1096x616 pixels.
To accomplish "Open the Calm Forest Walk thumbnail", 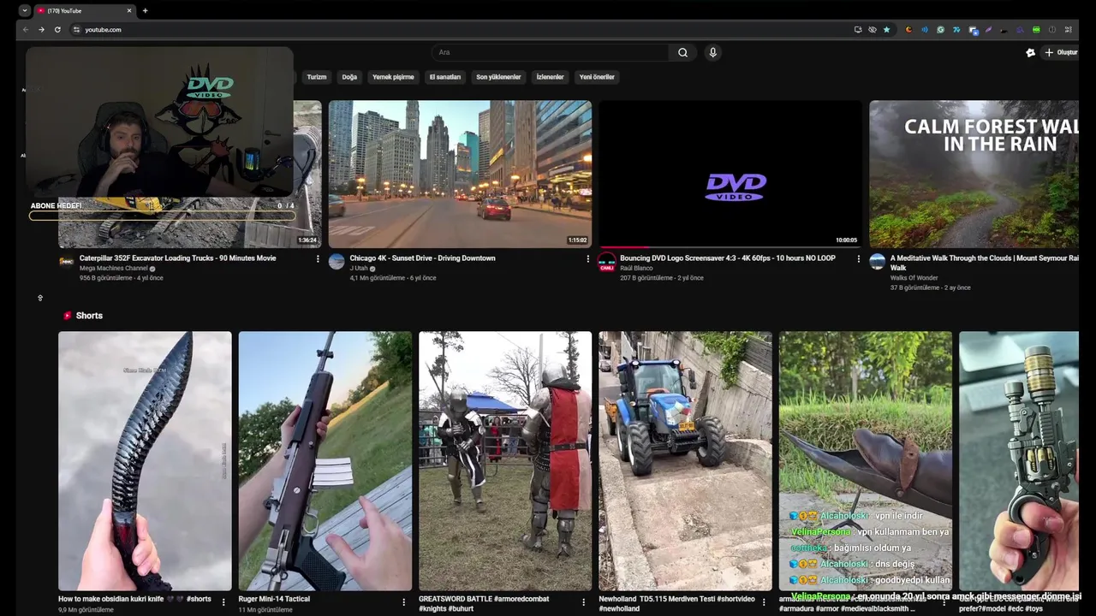I will (x=974, y=175).
